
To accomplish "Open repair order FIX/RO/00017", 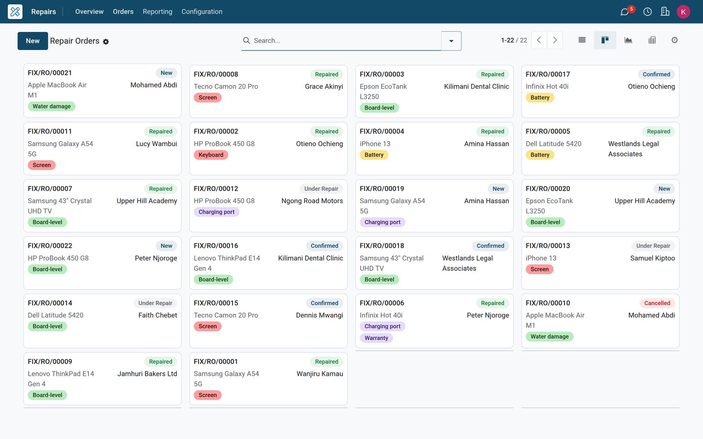I will tap(601, 91).
